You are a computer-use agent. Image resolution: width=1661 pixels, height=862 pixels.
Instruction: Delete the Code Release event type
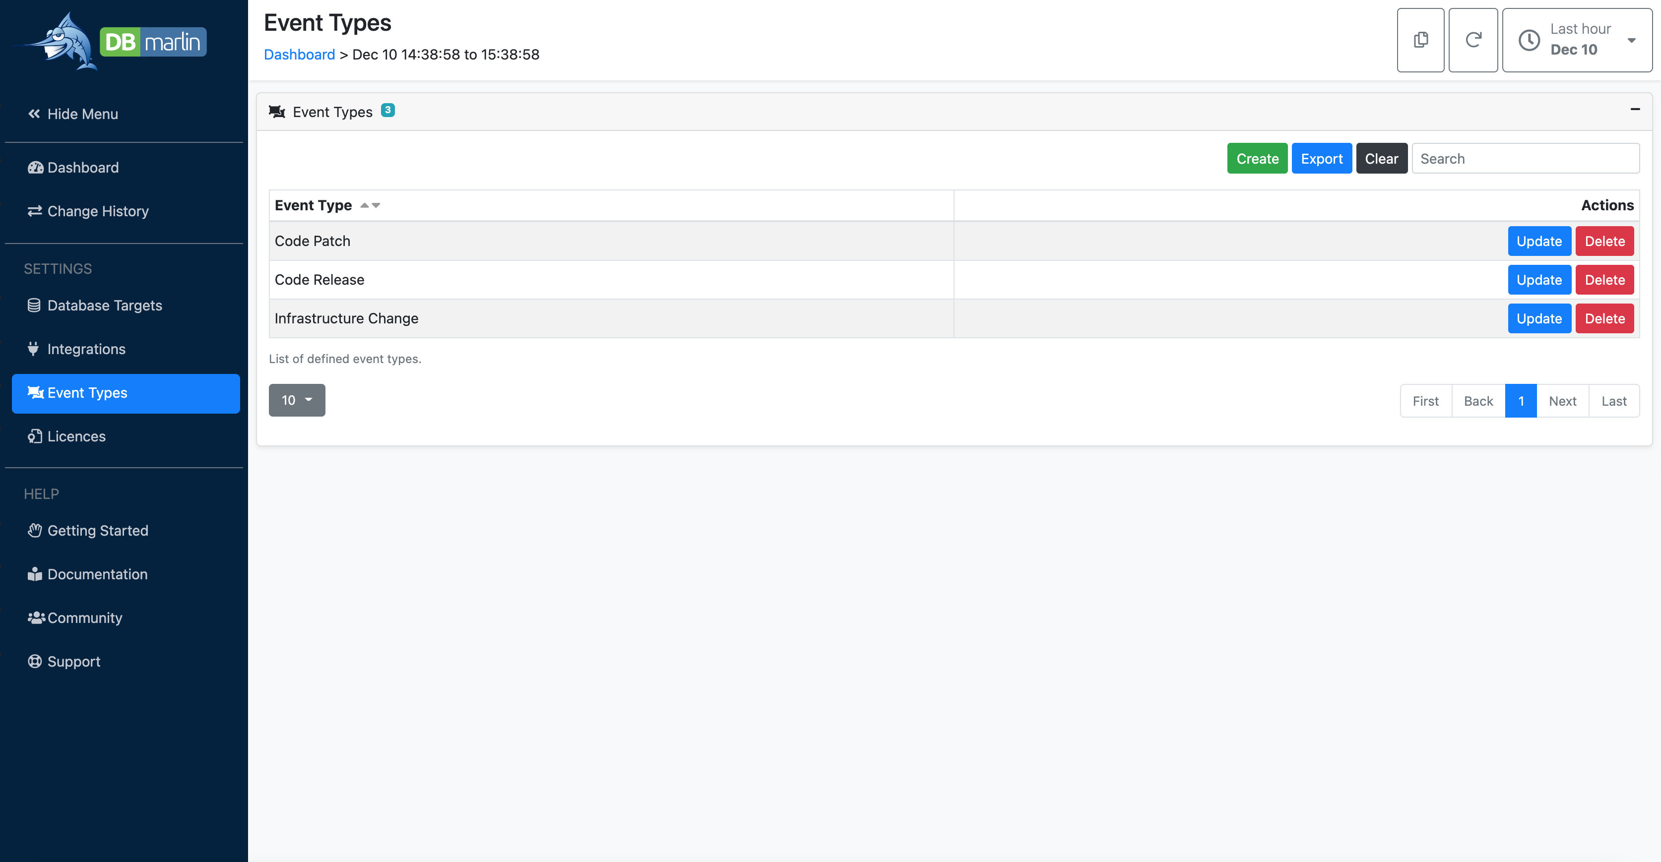point(1604,280)
